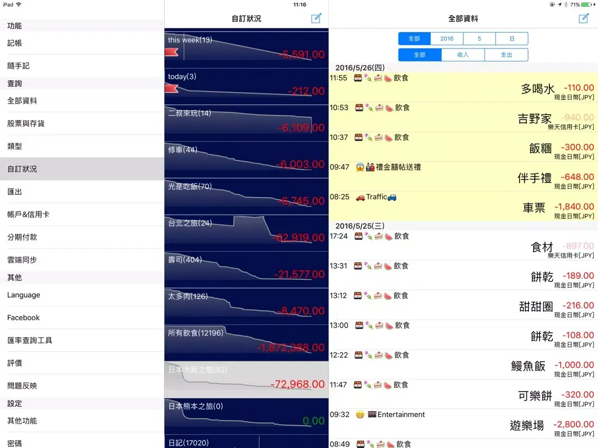Select the 收入 income filter segment
The width and height of the screenshot is (598, 448).
pos(463,55)
